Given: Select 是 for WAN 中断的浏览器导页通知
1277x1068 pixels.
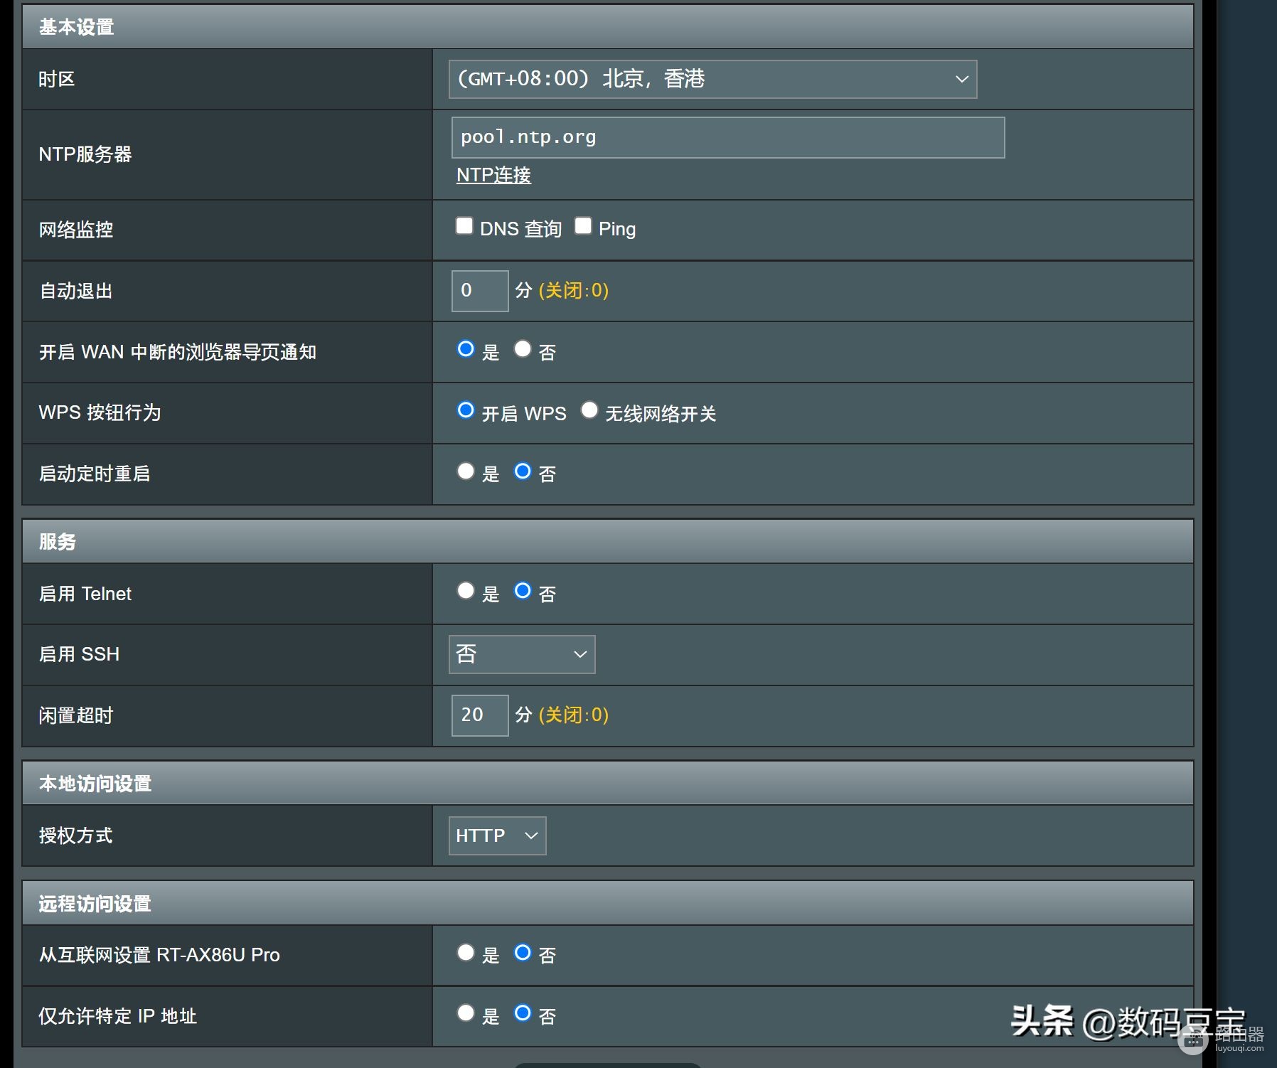Looking at the screenshot, I should click(x=466, y=349).
